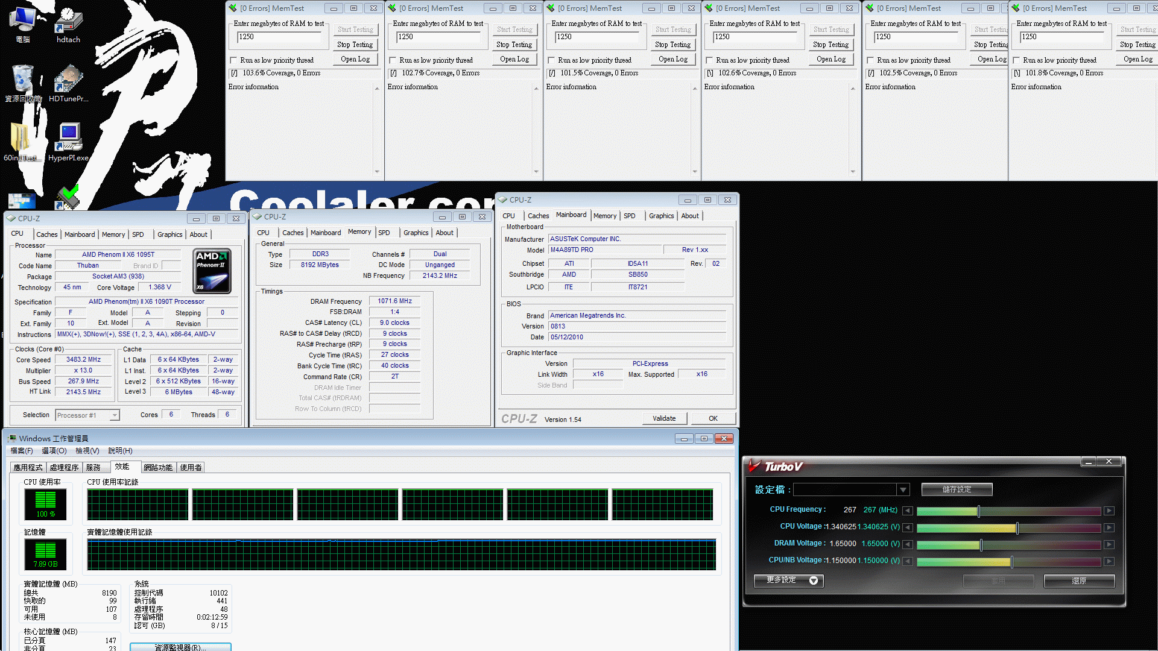Image resolution: width=1158 pixels, height=651 pixels.
Task: Click the title icon of MemTest at 103.6% coverage
Action: point(233,8)
